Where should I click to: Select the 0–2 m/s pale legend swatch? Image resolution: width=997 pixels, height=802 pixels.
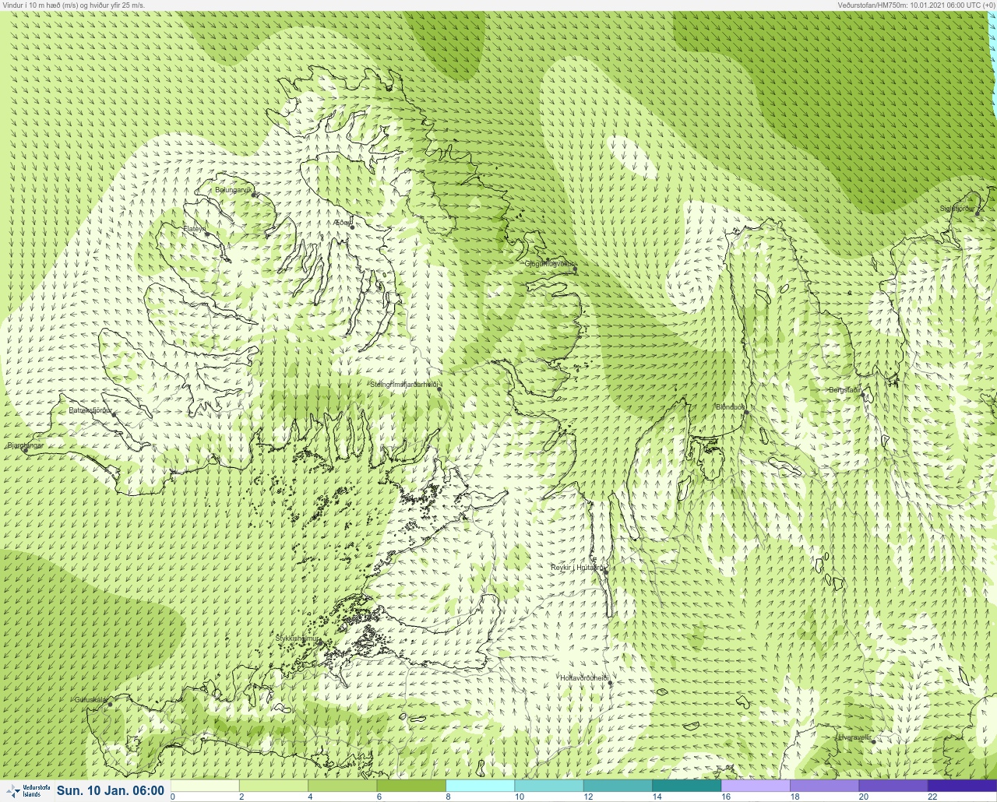coord(205,786)
